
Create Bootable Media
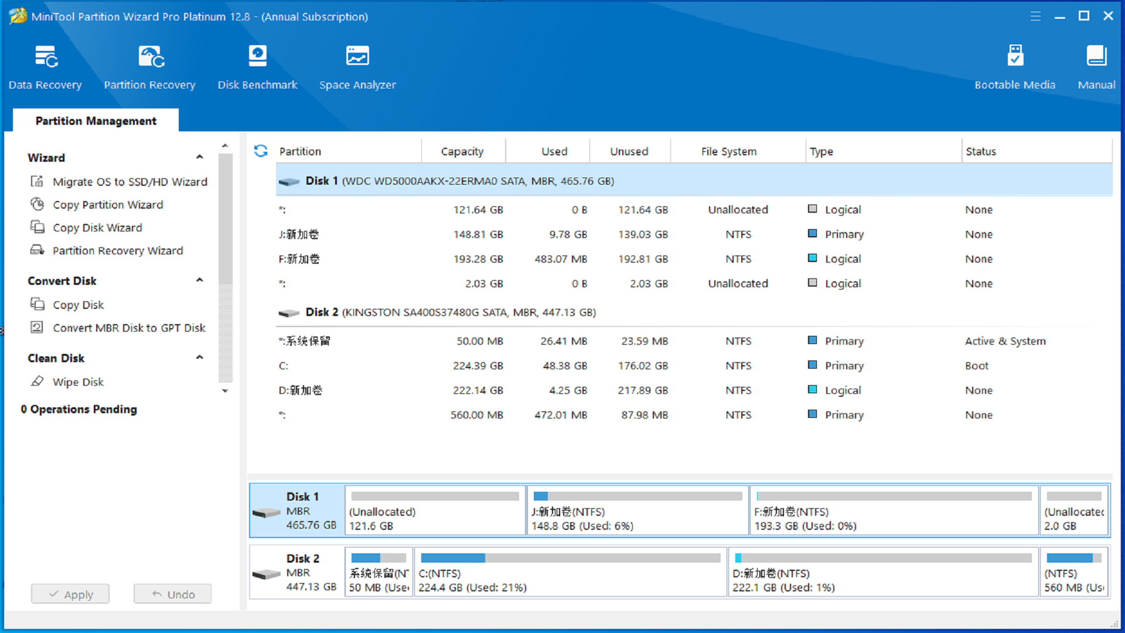(x=1015, y=66)
